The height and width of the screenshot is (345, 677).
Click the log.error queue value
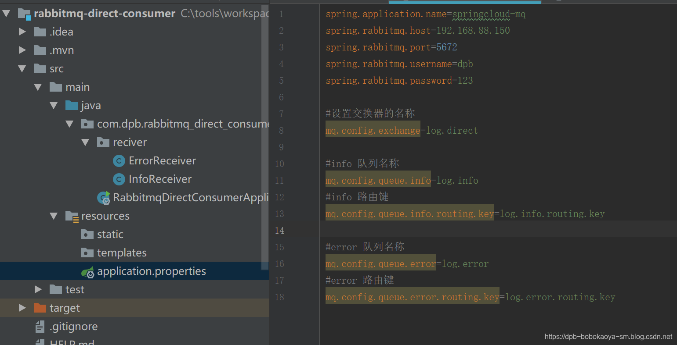465,264
